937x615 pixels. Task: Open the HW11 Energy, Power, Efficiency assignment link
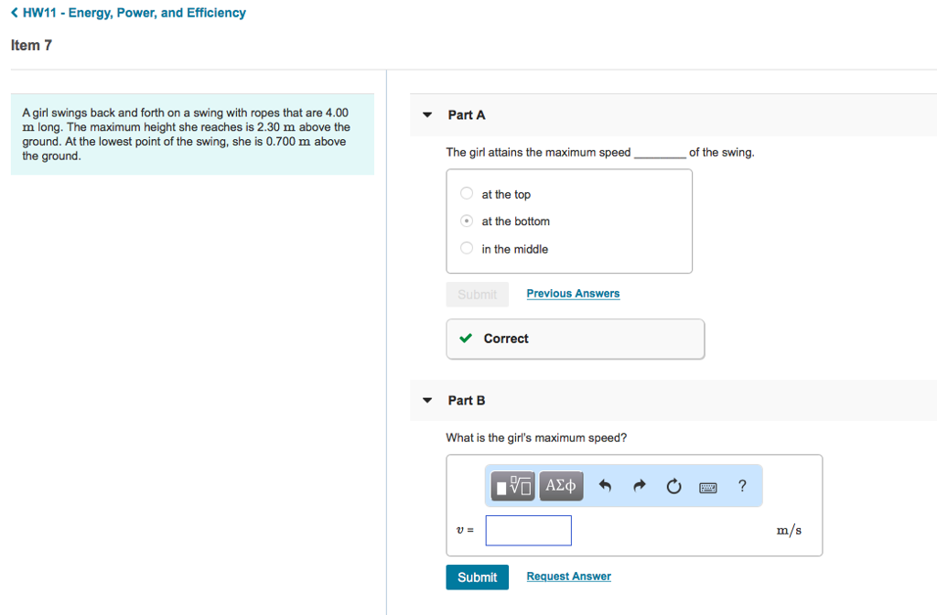tap(135, 12)
